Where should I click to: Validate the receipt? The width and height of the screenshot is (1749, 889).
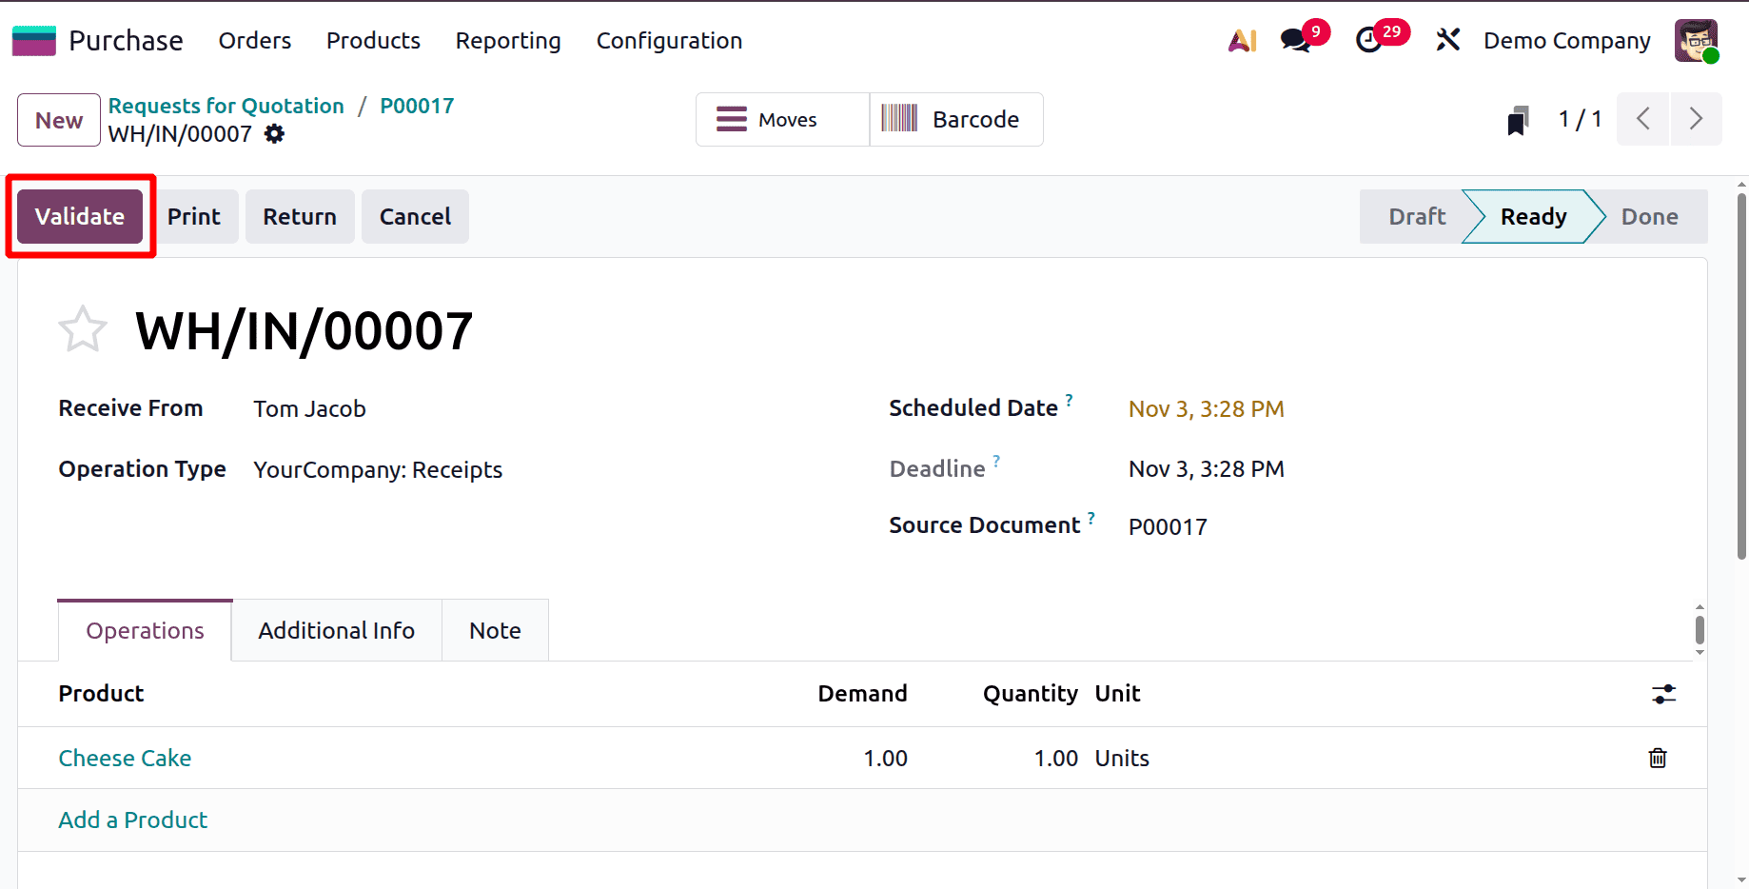click(80, 216)
